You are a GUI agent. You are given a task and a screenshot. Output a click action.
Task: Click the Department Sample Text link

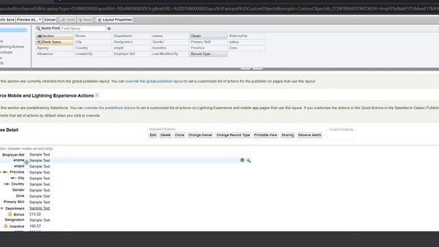coord(40,209)
